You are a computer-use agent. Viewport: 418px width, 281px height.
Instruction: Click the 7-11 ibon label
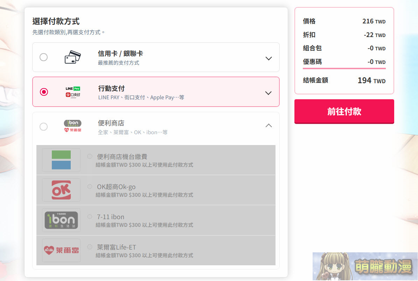(111, 217)
